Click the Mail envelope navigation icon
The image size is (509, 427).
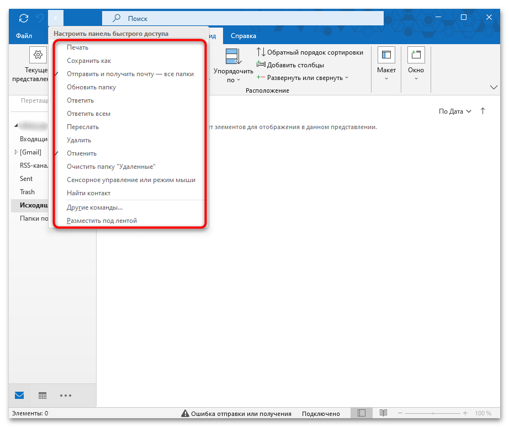click(19, 396)
